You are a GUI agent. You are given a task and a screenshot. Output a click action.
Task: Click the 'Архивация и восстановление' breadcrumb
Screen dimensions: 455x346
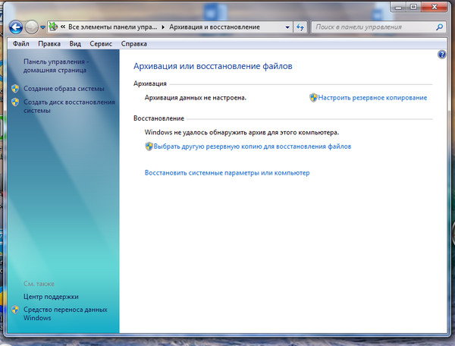(x=215, y=27)
